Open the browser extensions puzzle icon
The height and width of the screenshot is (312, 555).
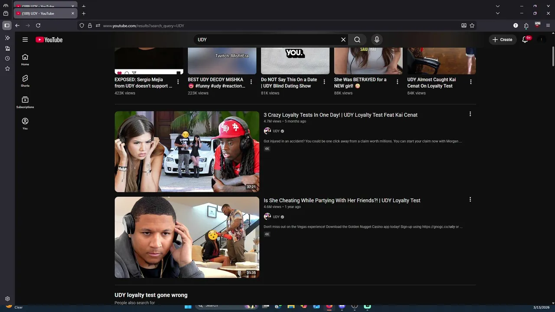526,26
